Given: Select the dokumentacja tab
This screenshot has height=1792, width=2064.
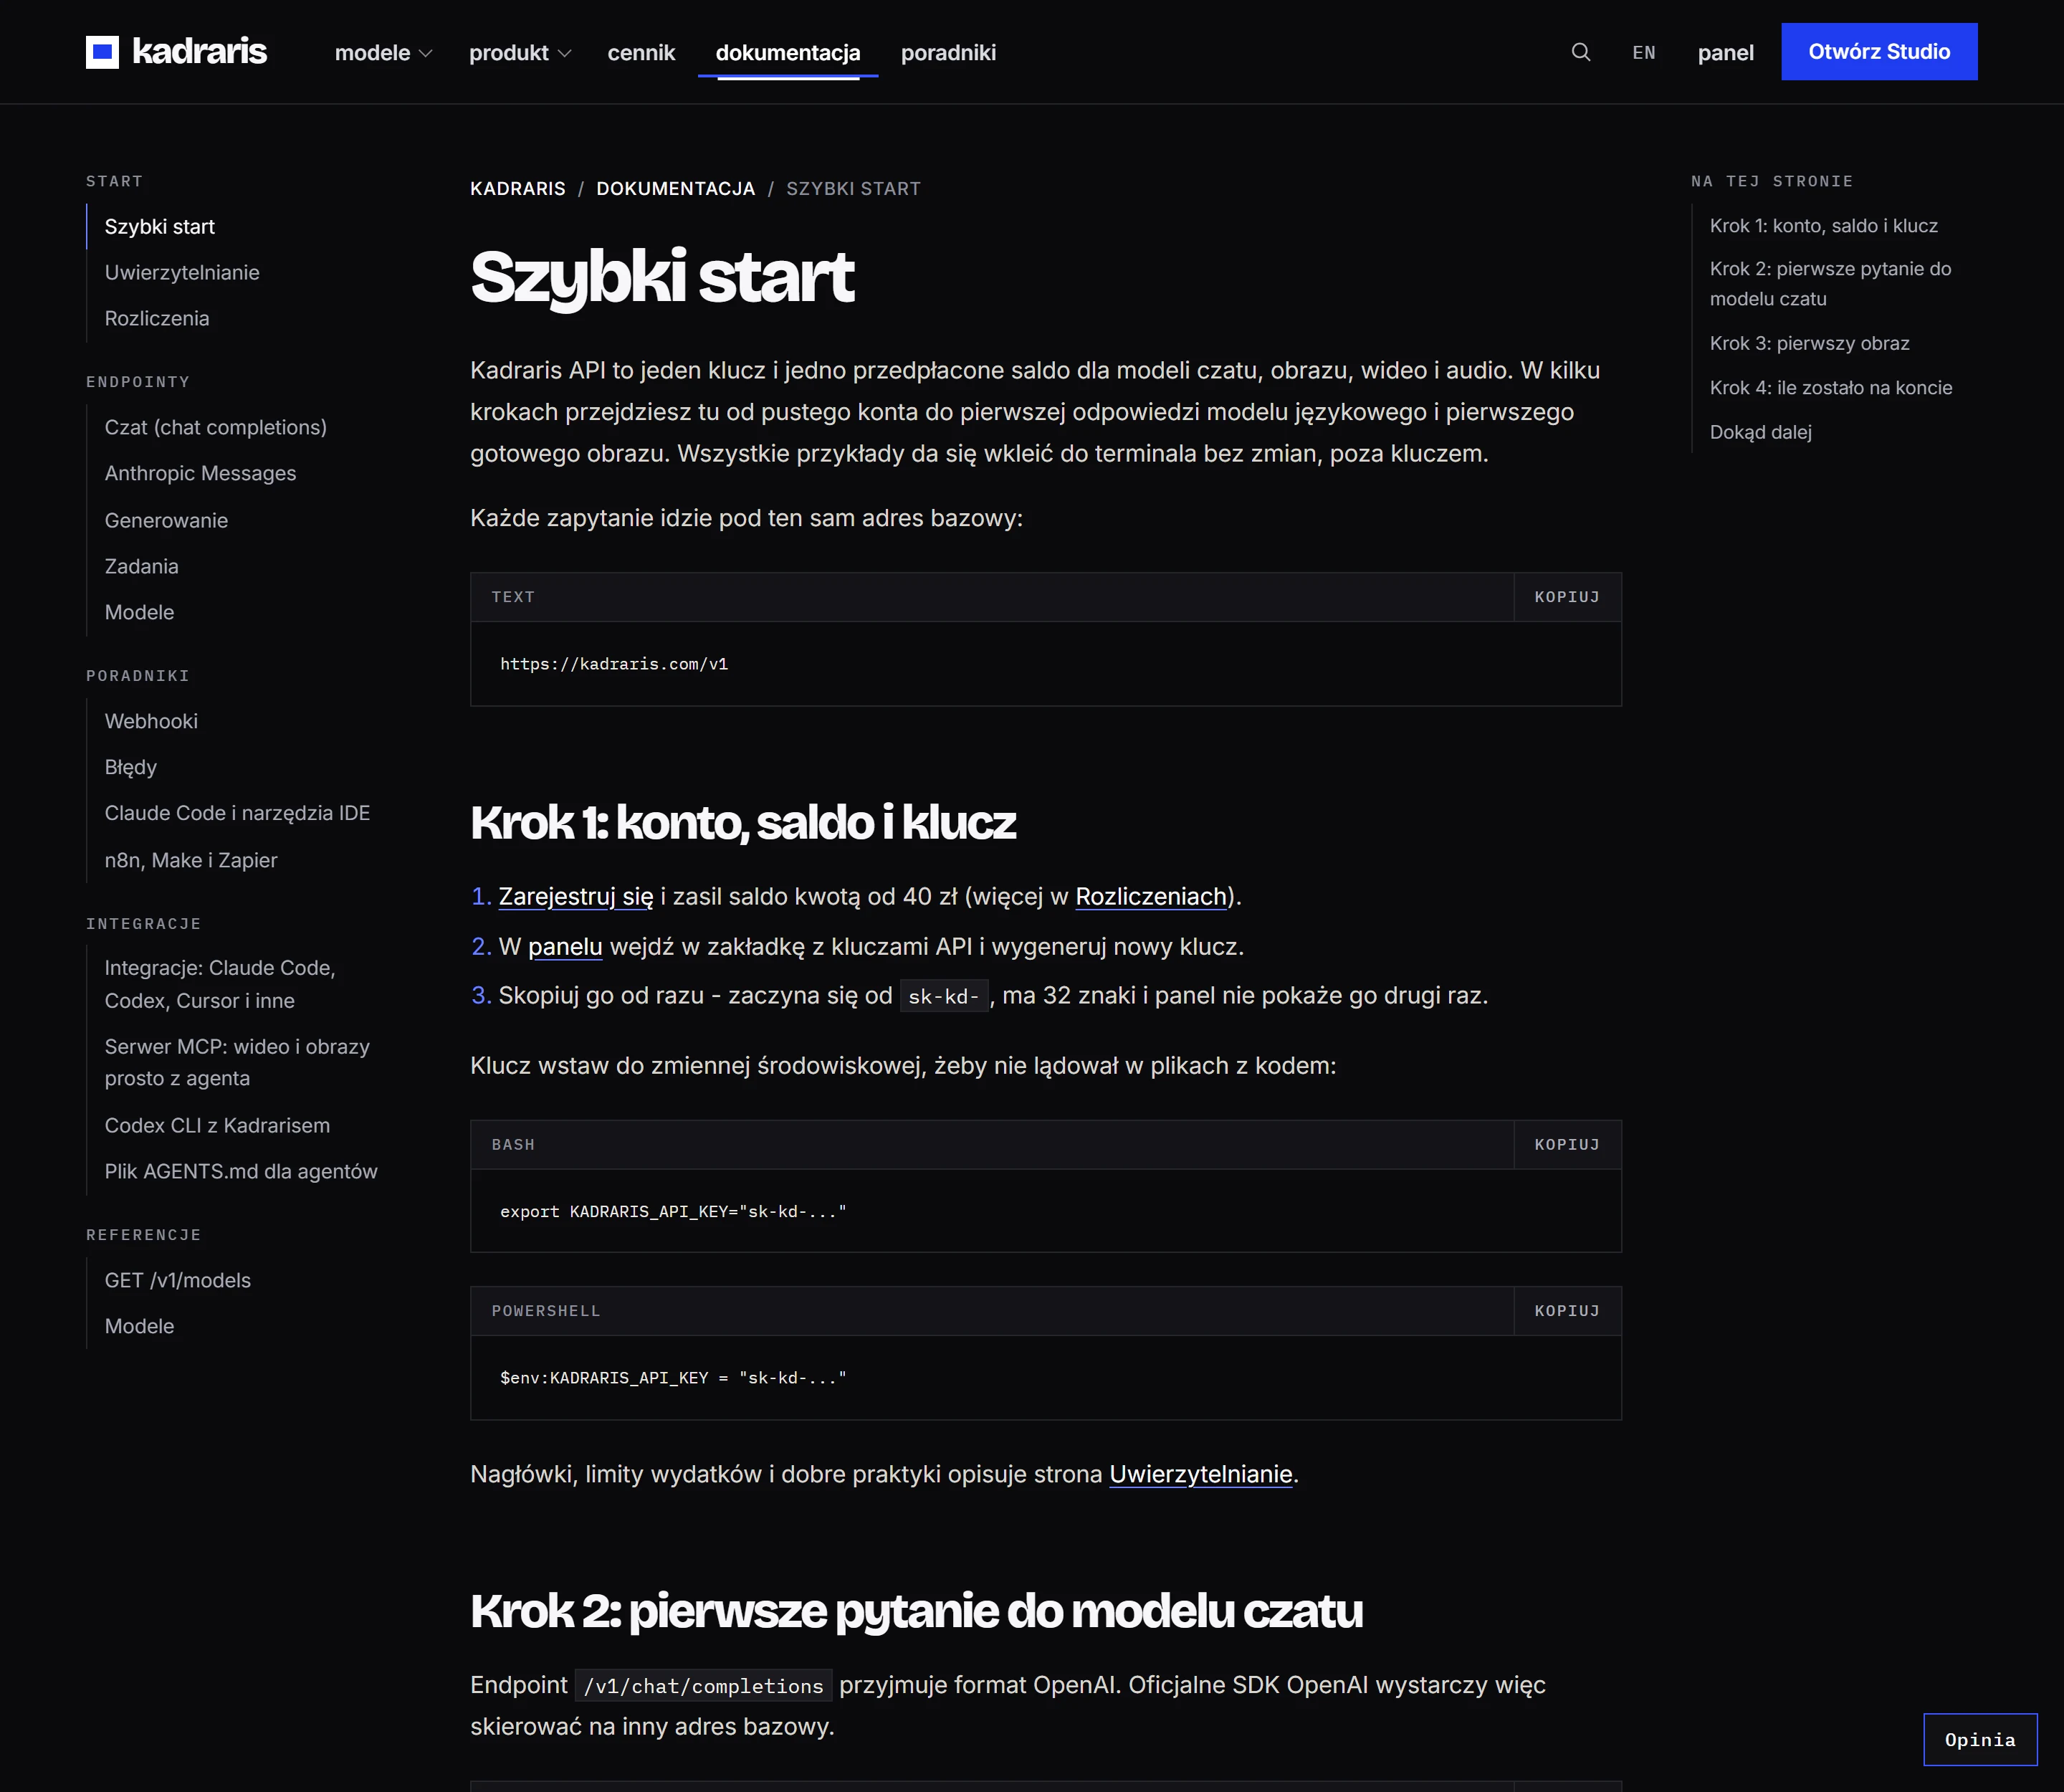Looking at the screenshot, I should (x=788, y=52).
